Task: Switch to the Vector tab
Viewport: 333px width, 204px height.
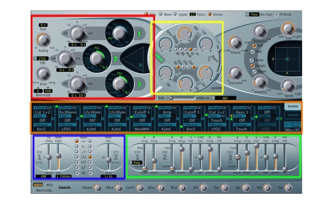Action: (x=293, y=115)
